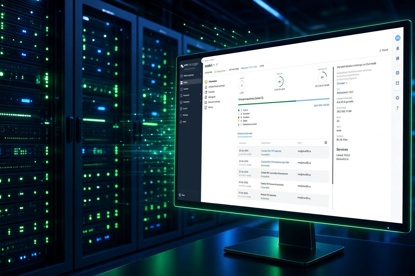Click the clock icon in the left sidebar
Viewport: 415px width, 276px height.
(181, 115)
